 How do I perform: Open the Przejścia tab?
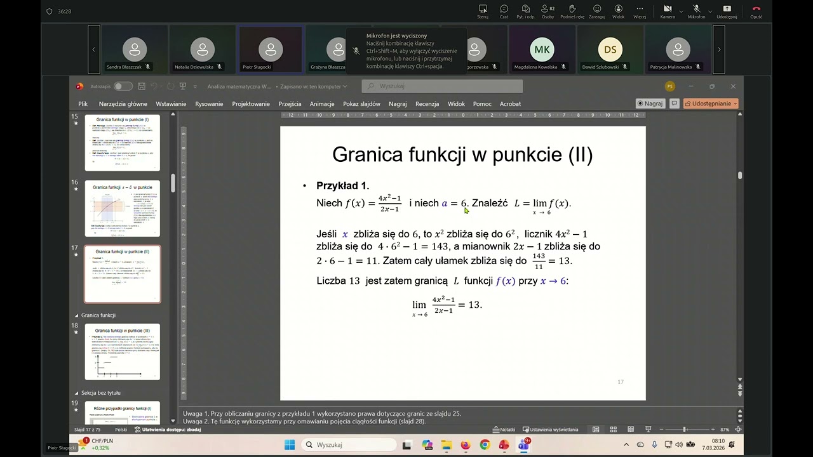coord(290,103)
